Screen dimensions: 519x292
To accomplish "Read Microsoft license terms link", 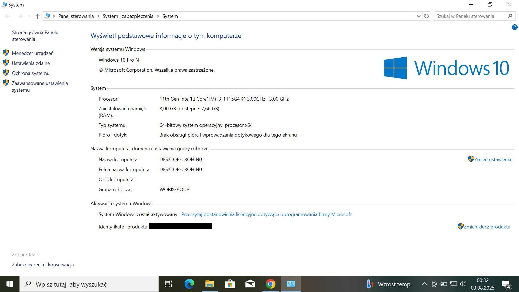I will 266,214.
